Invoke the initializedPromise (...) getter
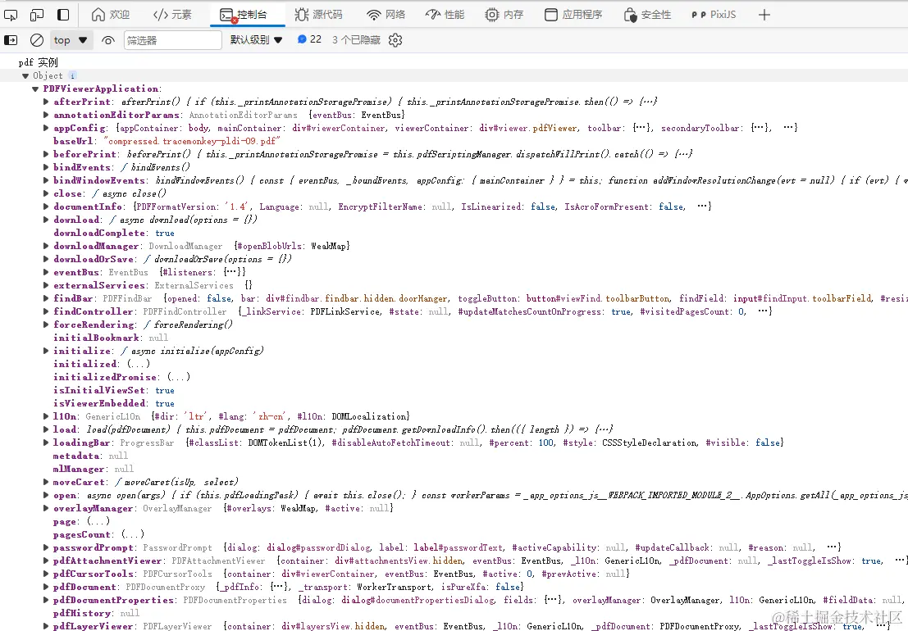 [x=178, y=377]
